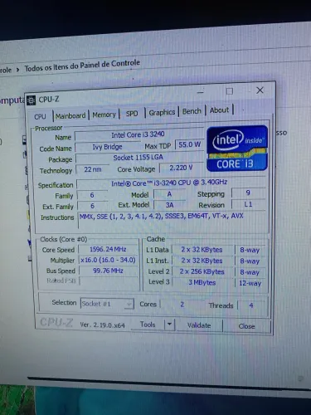Viewport: 311px width, 415px height.
Task: Click the Core Speed value '1596.24 MHz'
Action: coord(108,249)
